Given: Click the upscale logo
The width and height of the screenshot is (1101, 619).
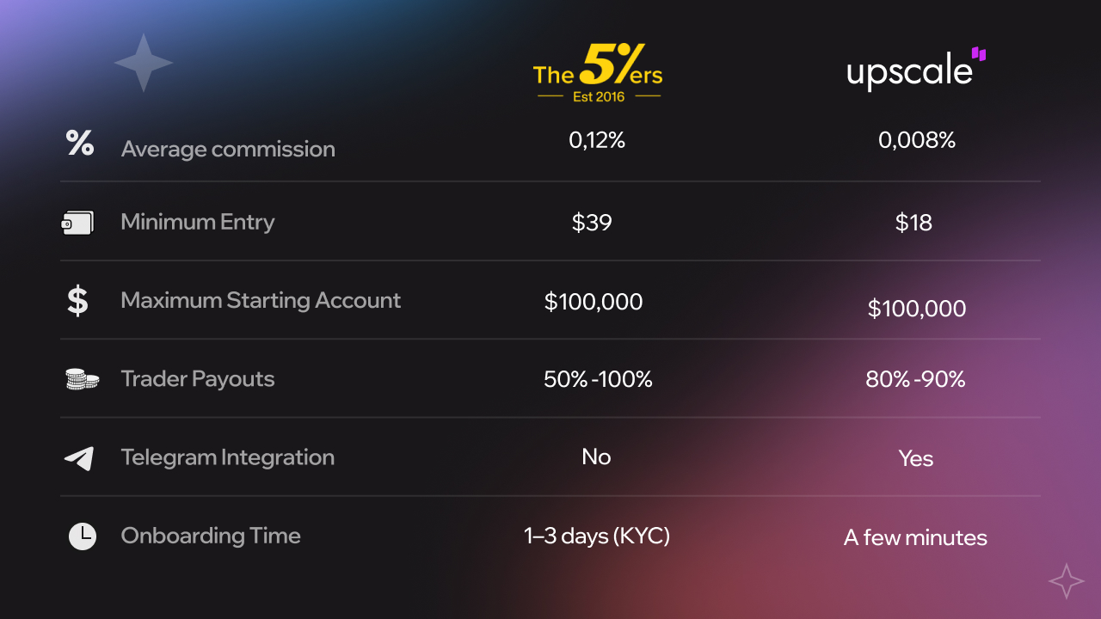Looking at the screenshot, I should click(x=916, y=69).
